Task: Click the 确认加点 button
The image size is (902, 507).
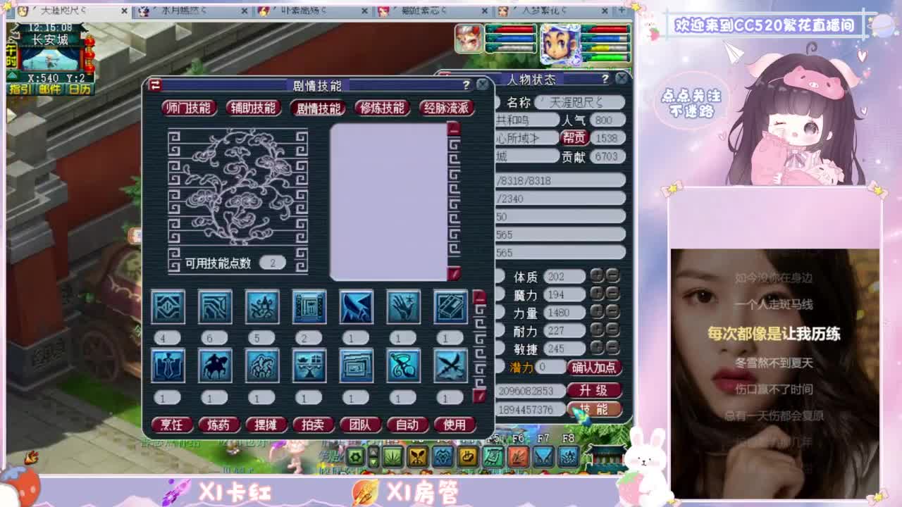Action: (594, 367)
